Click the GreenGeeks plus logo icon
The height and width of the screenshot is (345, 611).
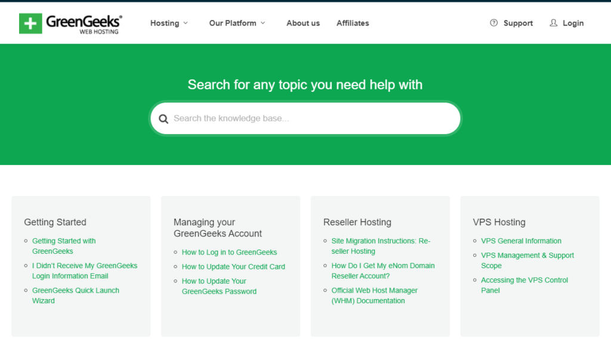(30, 23)
